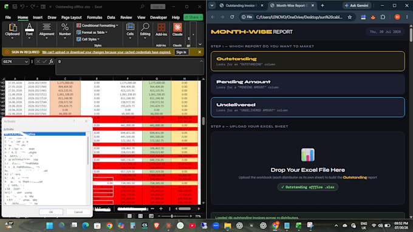The height and width of the screenshot is (232, 413).
Task: Click the Chrome address bar
Action: coord(299,17)
